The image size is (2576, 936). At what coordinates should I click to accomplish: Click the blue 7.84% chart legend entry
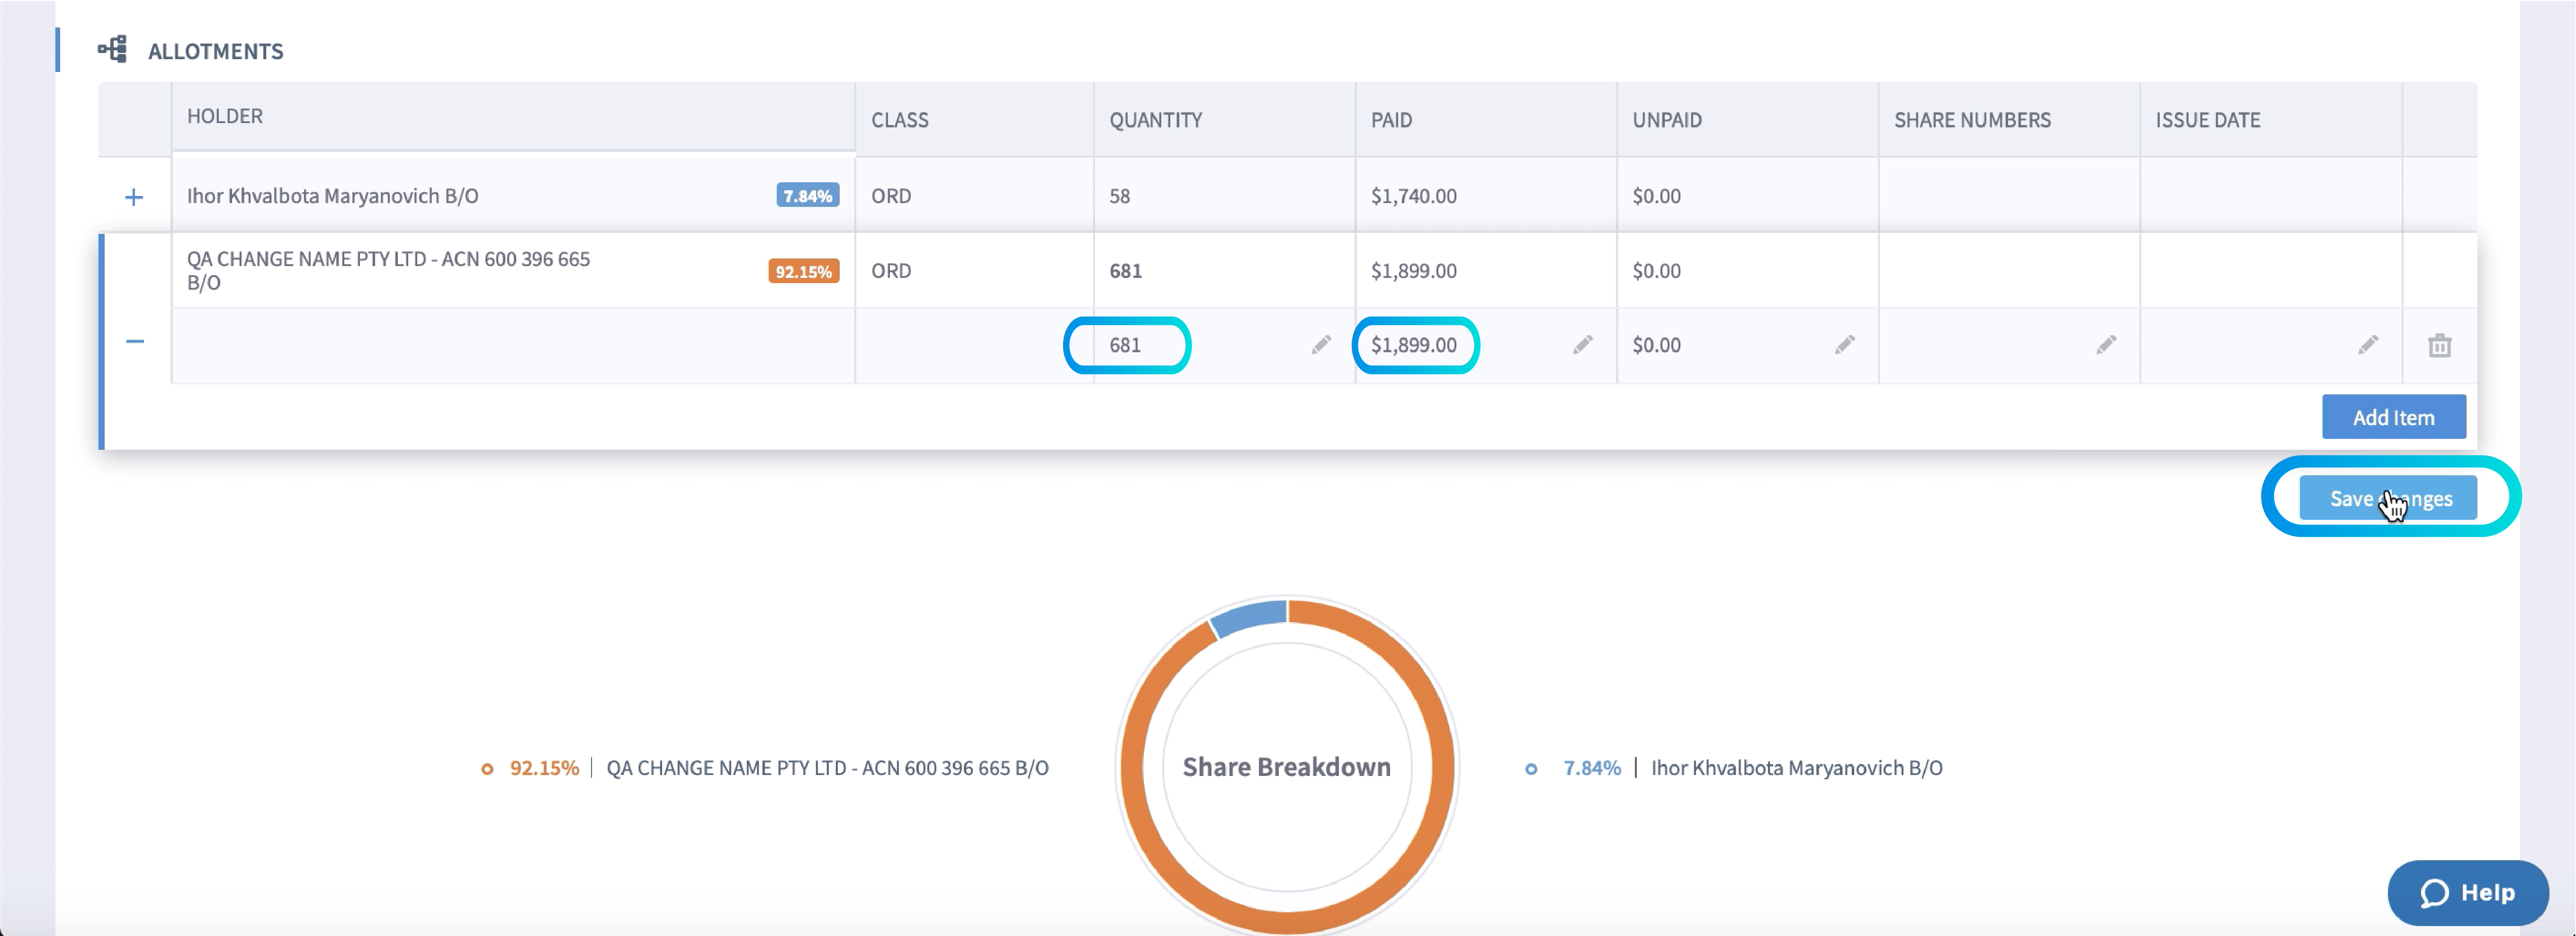coord(1733,768)
